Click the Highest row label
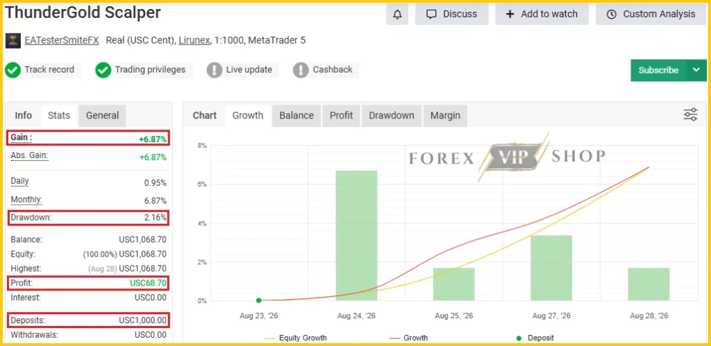Image resolution: width=711 pixels, height=346 pixels. [26, 268]
